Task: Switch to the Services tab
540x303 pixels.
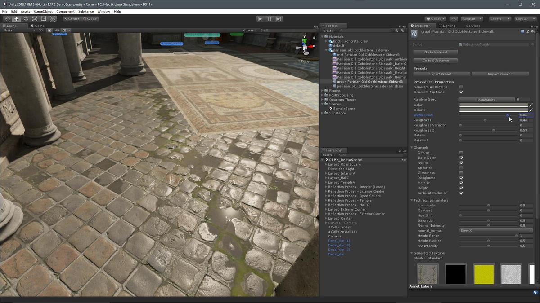Action: coord(473,26)
